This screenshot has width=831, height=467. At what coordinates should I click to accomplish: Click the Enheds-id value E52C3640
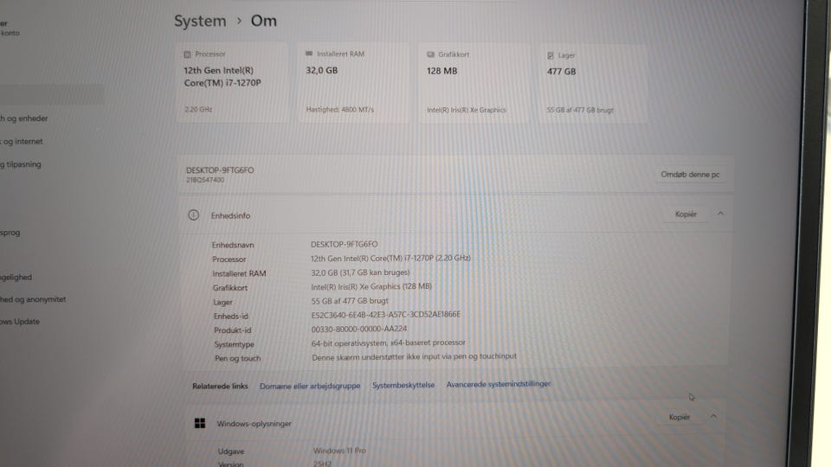pyautogui.click(x=386, y=315)
